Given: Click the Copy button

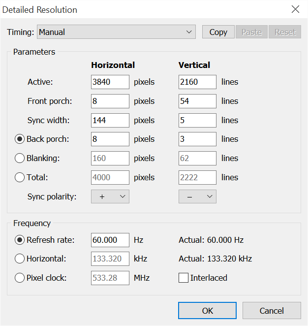Looking at the screenshot, I should (x=218, y=32).
